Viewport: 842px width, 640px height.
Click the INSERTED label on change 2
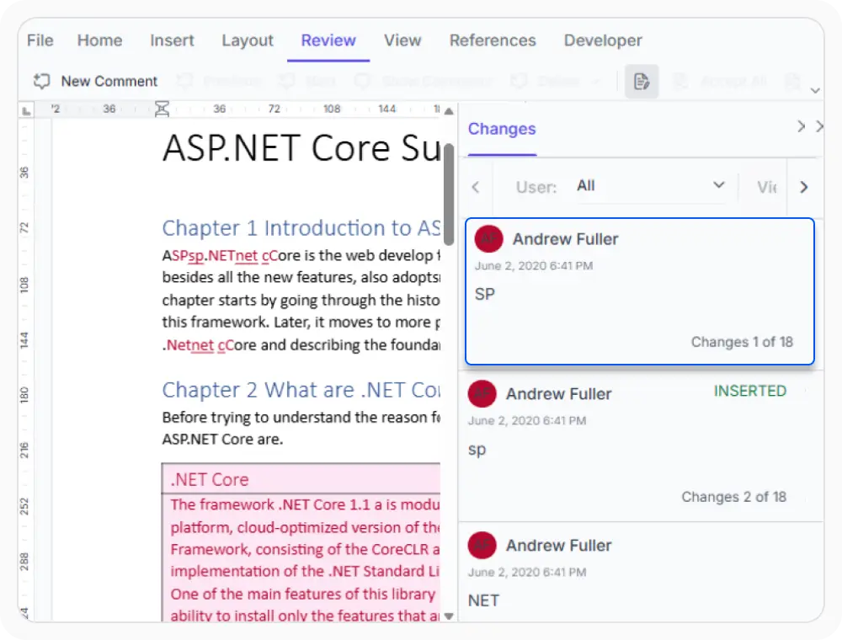pyautogui.click(x=749, y=391)
